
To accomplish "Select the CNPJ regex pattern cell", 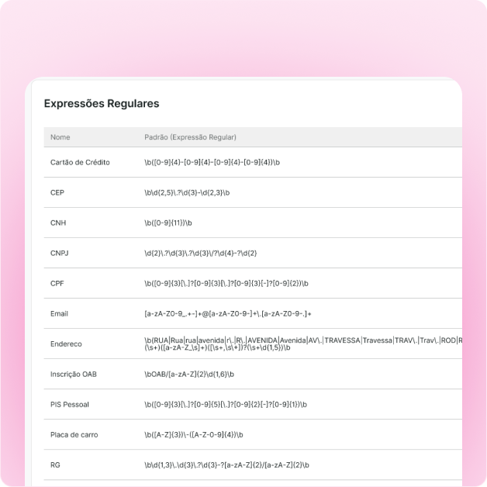I will (x=200, y=253).
